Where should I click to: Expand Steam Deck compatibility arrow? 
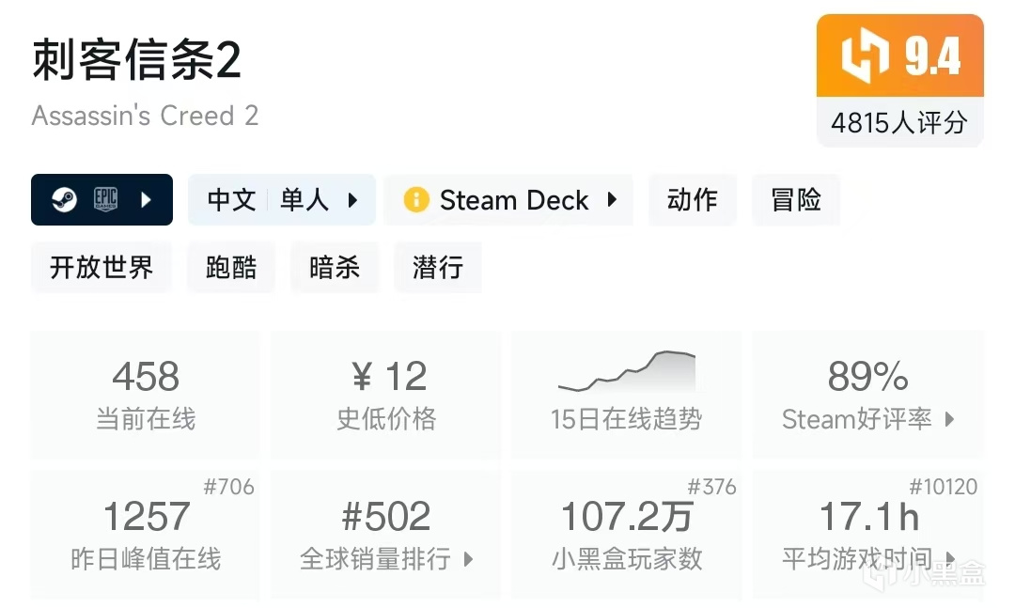[612, 200]
